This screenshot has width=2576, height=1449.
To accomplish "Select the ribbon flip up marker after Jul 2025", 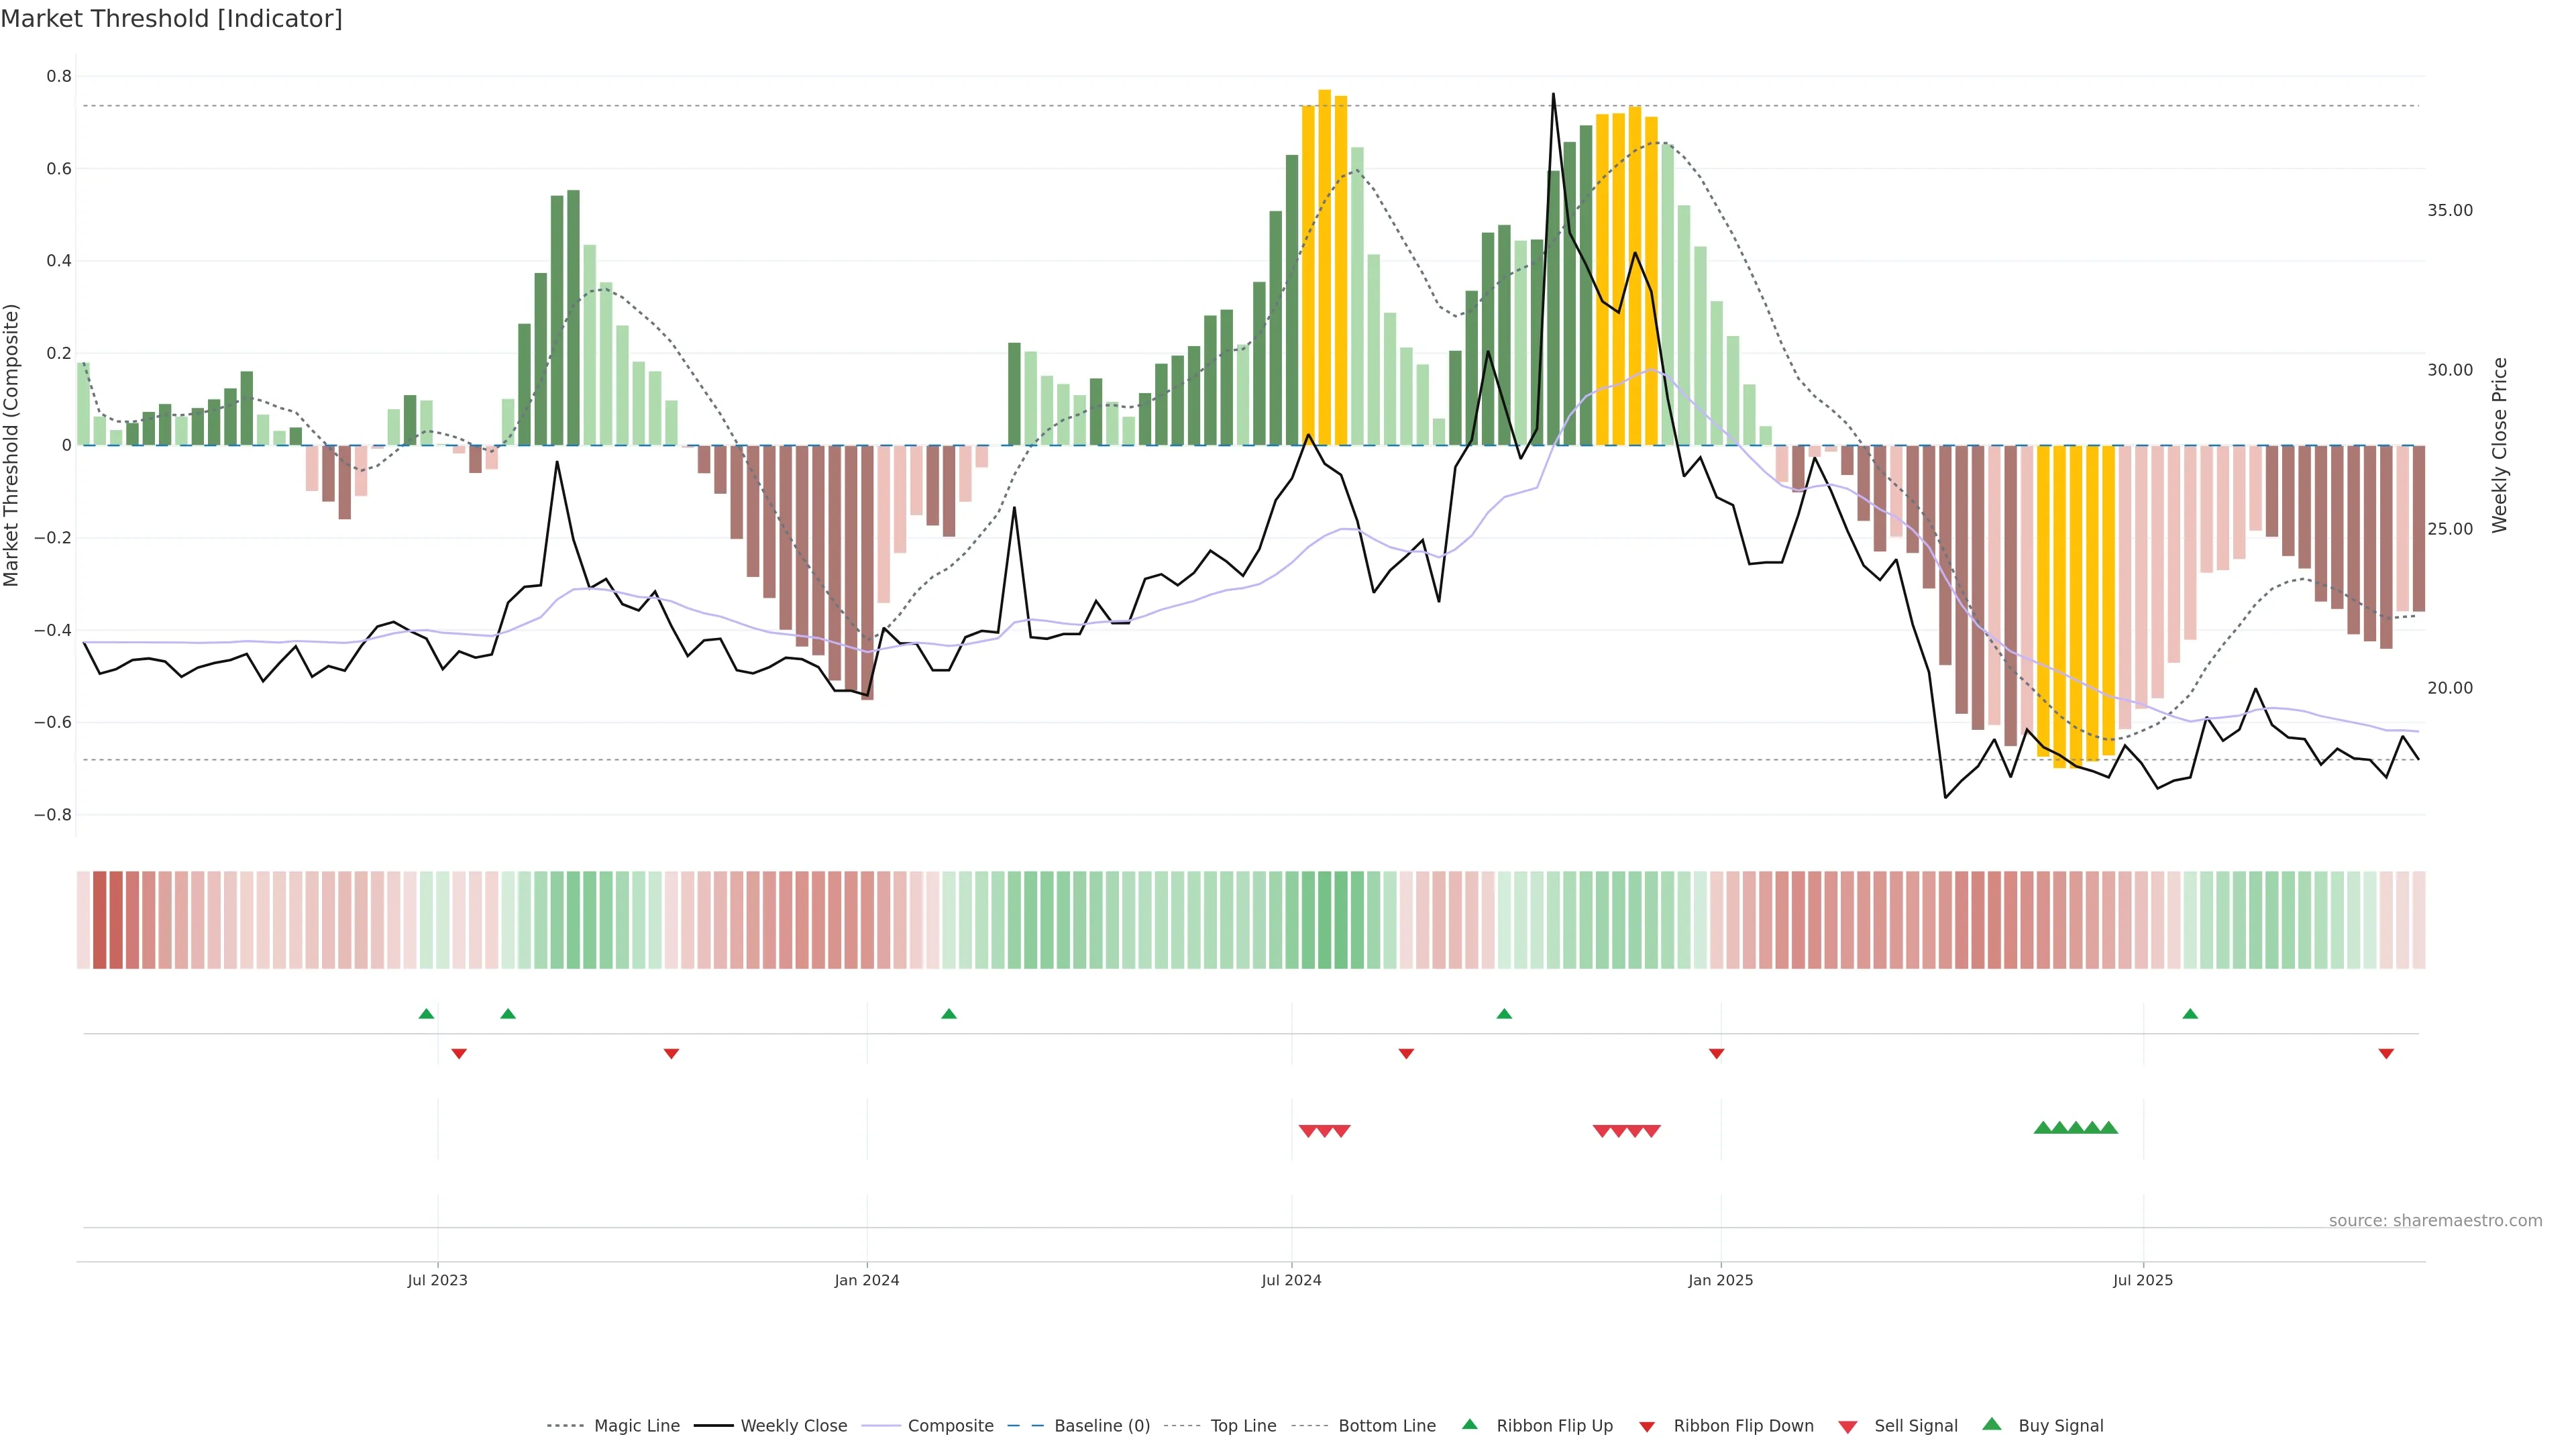I will click(2190, 1014).
